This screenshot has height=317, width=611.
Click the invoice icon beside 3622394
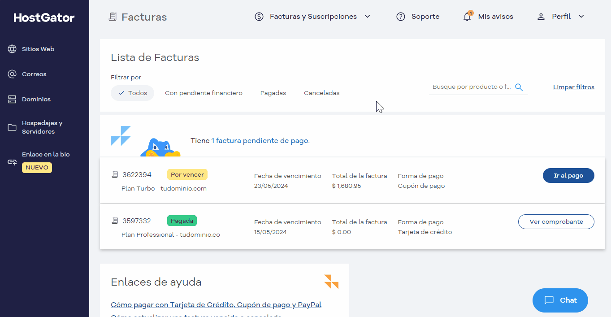(115, 174)
